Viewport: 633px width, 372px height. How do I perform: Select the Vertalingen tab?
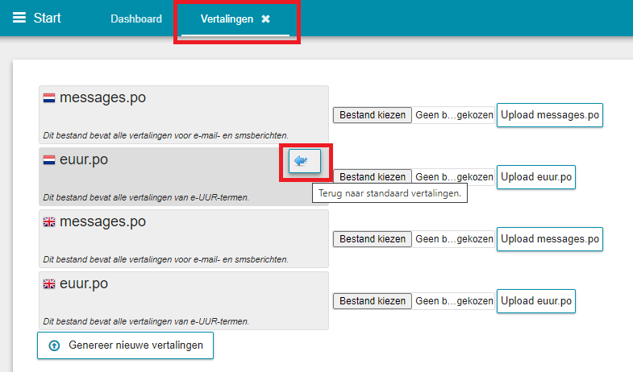click(x=227, y=19)
